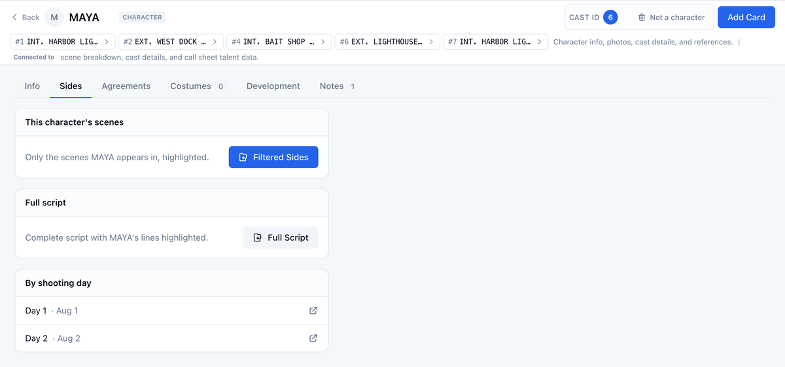Screen dimensions: 785x367
Task: Expand chevron on #7 INT. HARBOR LIG chip
Action: pos(540,42)
